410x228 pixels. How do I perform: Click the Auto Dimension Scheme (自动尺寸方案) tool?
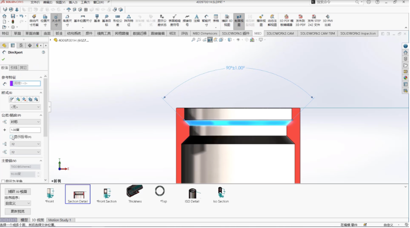tap(34, 20)
